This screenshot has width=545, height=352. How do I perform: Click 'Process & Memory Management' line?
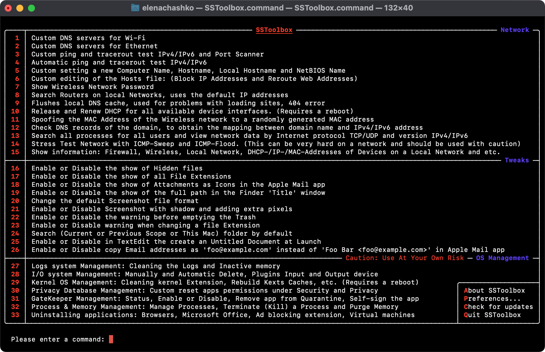point(215,307)
